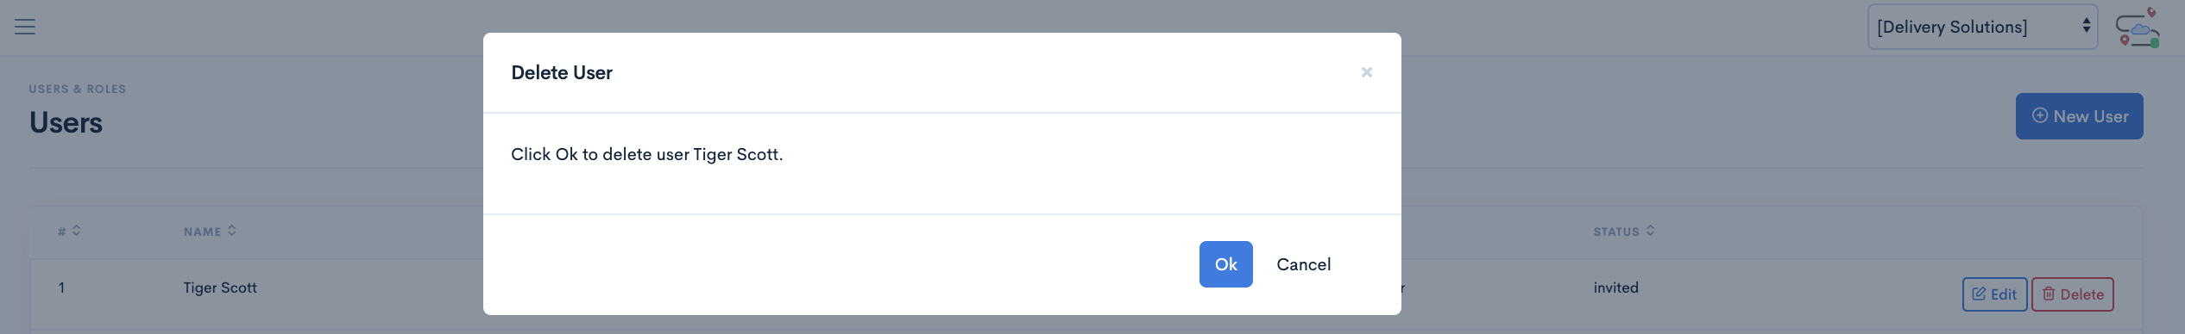Click the pencil icon in Edit
Viewport: 2185px width, 334px height.
(1979, 294)
